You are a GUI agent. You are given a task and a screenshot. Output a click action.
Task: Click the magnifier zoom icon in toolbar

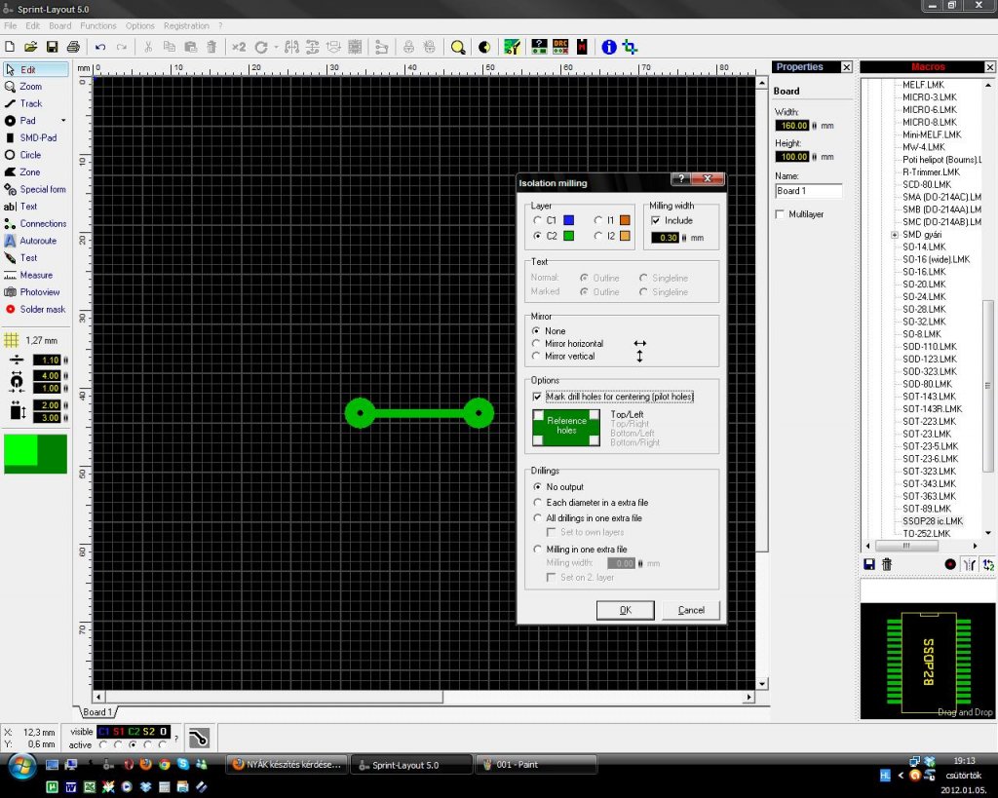pos(458,47)
